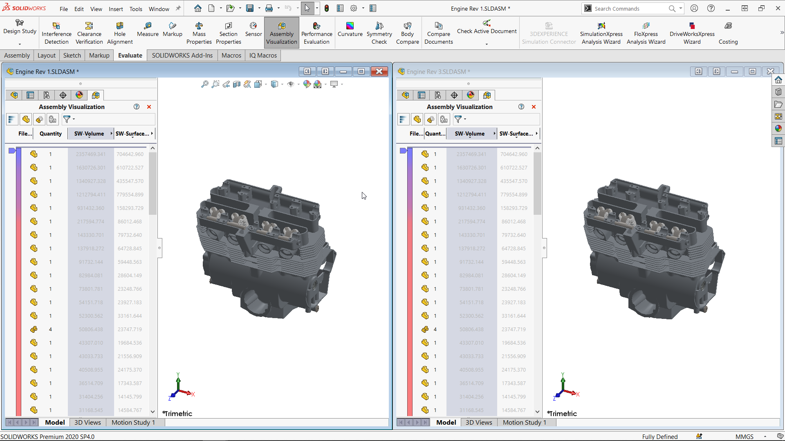Open Mass Properties
Viewport: 785px width, 441px height.
(x=199, y=33)
